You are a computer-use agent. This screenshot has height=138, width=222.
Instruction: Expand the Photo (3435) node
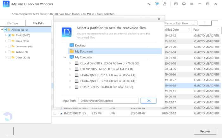pyautogui.click(x=6, y=35)
